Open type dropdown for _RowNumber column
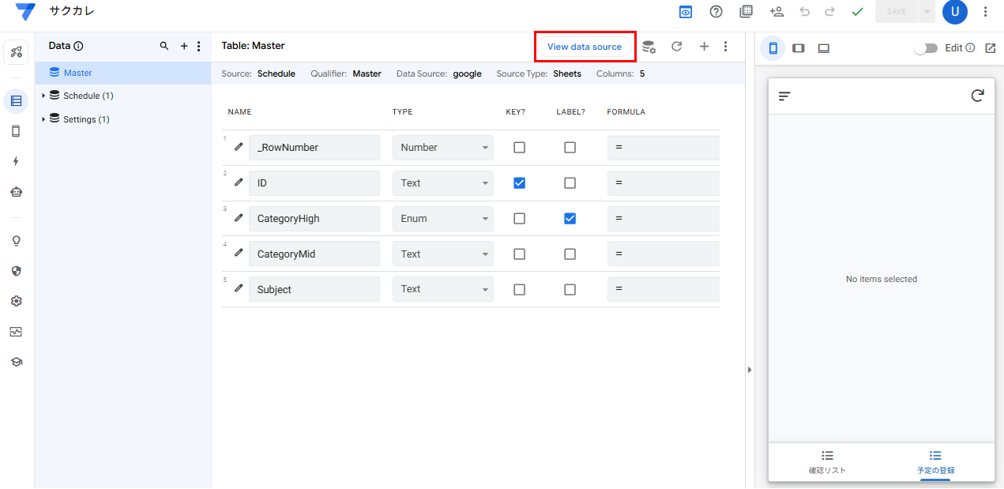The image size is (1004, 489). pyautogui.click(x=442, y=148)
